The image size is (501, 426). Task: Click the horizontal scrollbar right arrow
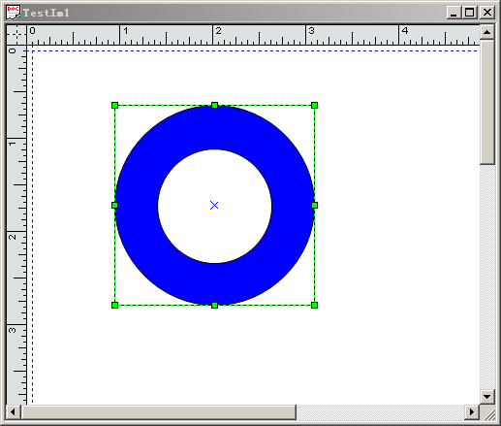472,412
